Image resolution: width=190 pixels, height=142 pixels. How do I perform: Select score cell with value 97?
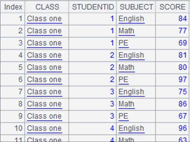tap(172, 80)
